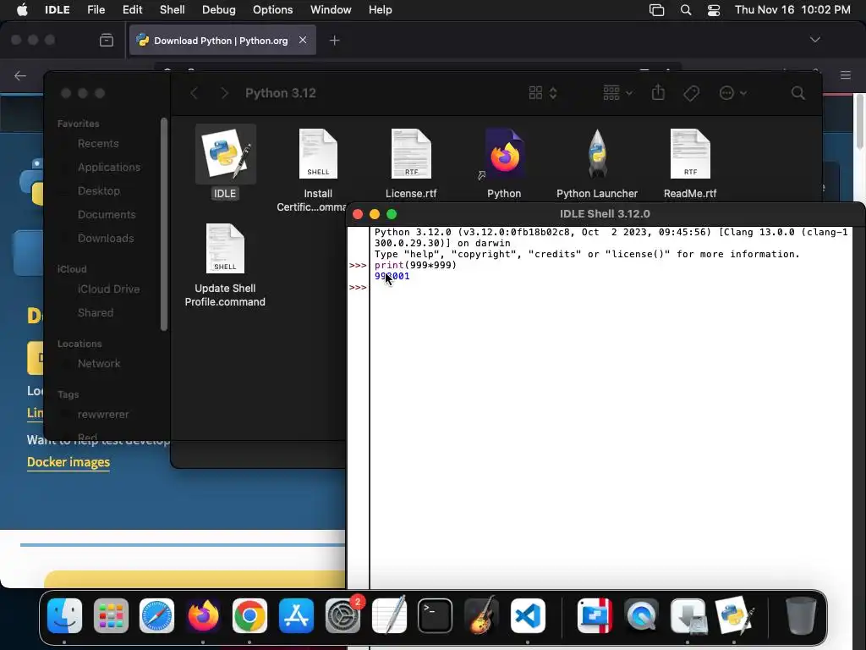Open TextEdit from the Dock

(389, 616)
